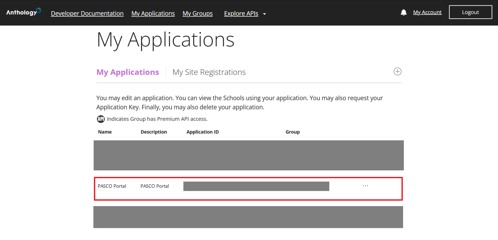Image resolution: width=498 pixels, height=240 pixels.
Task: Open notifications bell icon
Action: tap(403, 12)
